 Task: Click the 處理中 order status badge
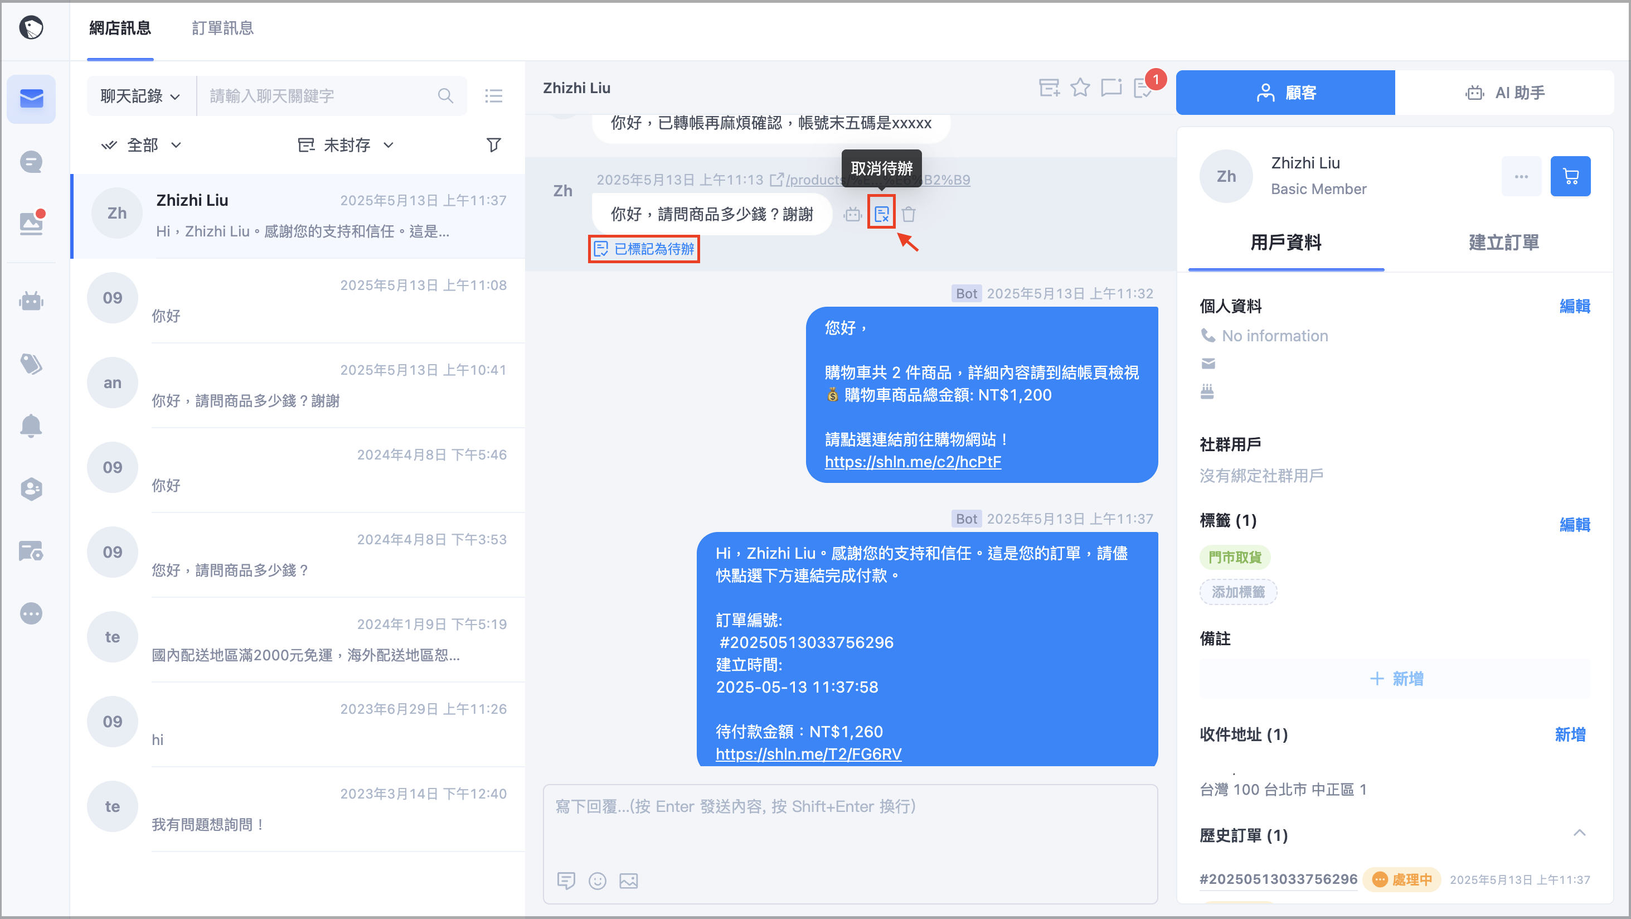click(x=1402, y=879)
